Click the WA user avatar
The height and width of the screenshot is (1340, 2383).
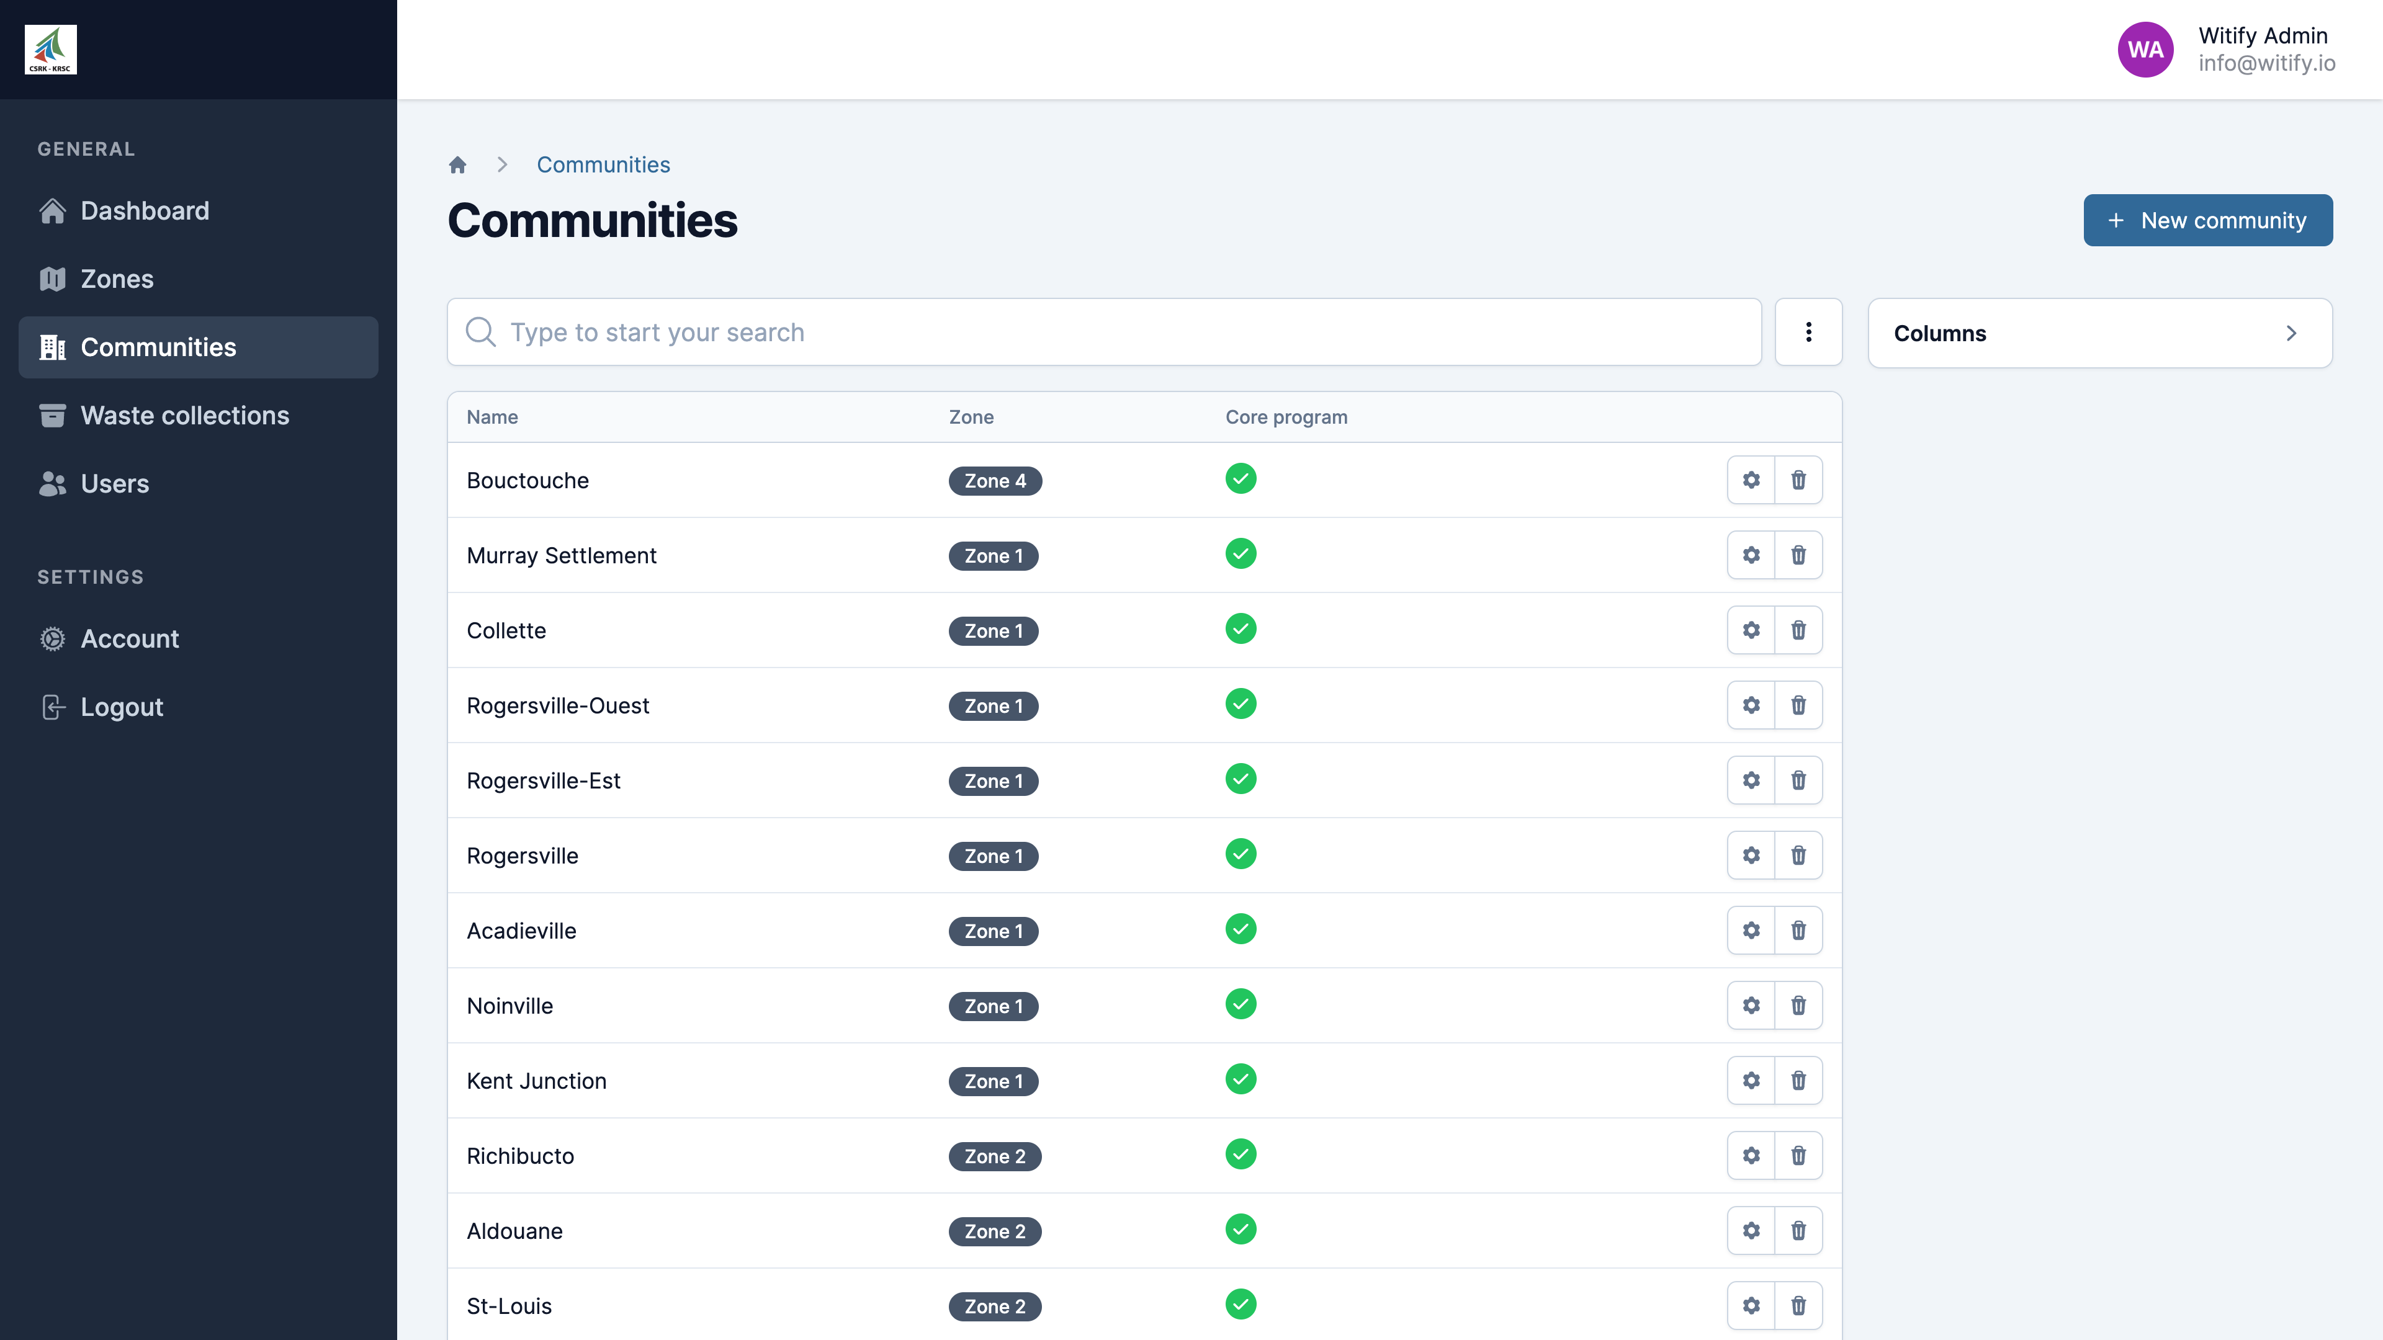click(2144, 49)
